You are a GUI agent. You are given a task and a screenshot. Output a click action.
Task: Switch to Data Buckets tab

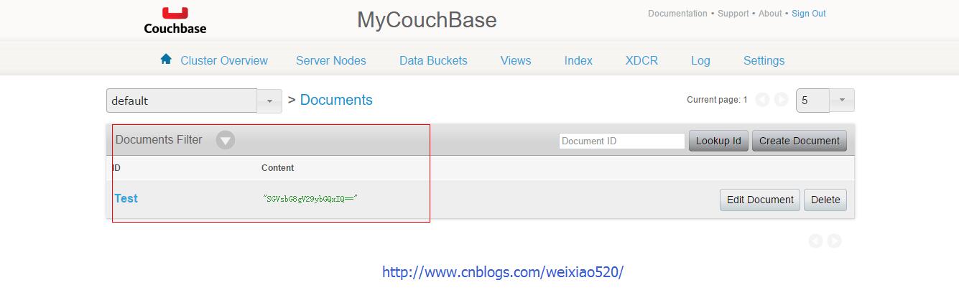click(433, 60)
